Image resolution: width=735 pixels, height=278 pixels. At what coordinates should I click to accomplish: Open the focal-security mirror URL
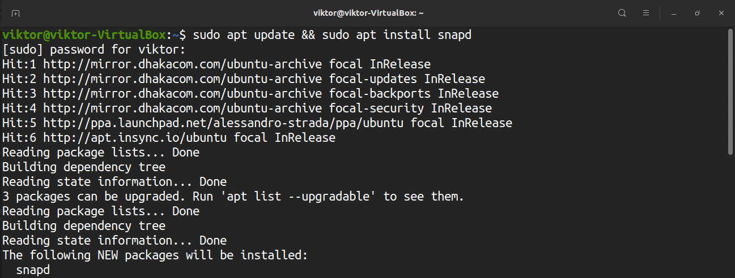[182, 108]
